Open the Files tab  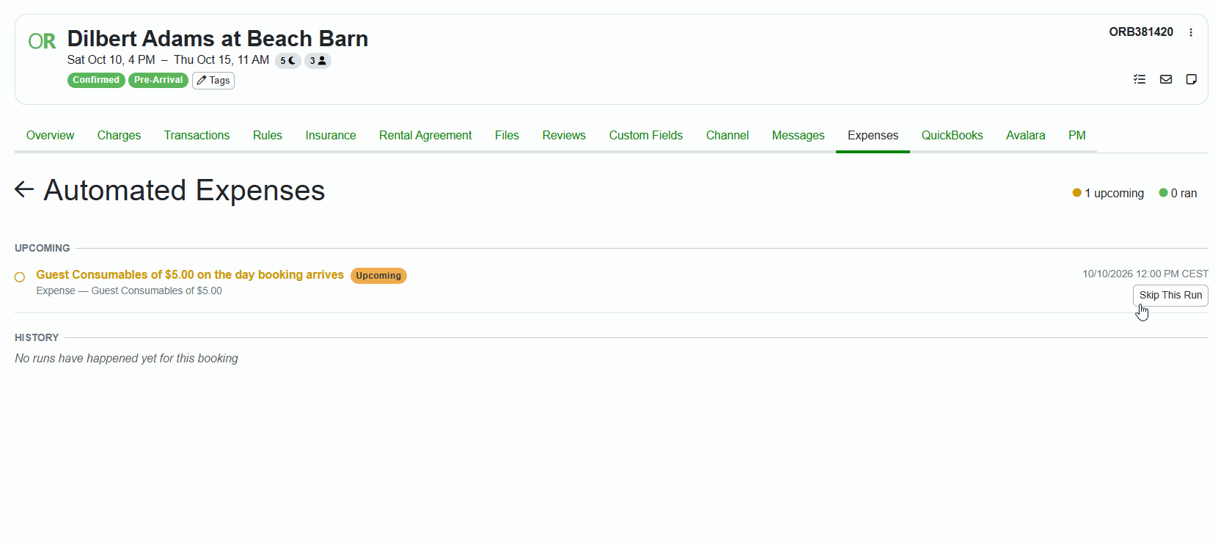pyautogui.click(x=507, y=135)
